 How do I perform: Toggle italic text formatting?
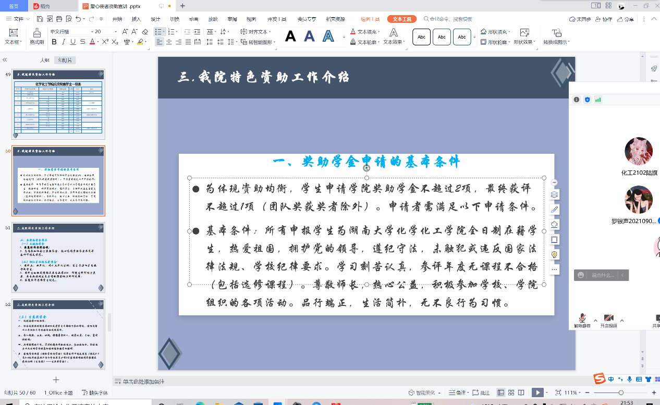point(63,42)
